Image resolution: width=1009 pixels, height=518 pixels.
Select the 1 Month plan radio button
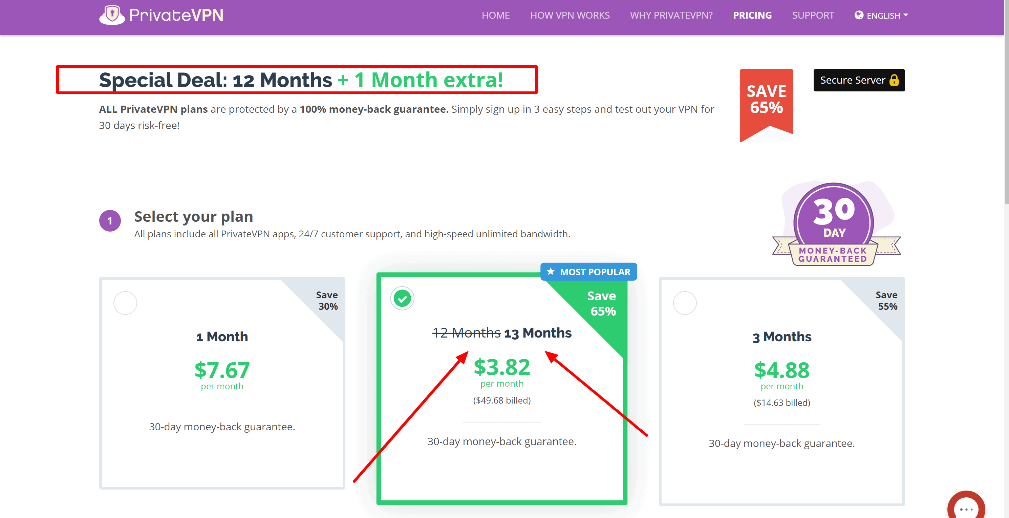[126, 302]
